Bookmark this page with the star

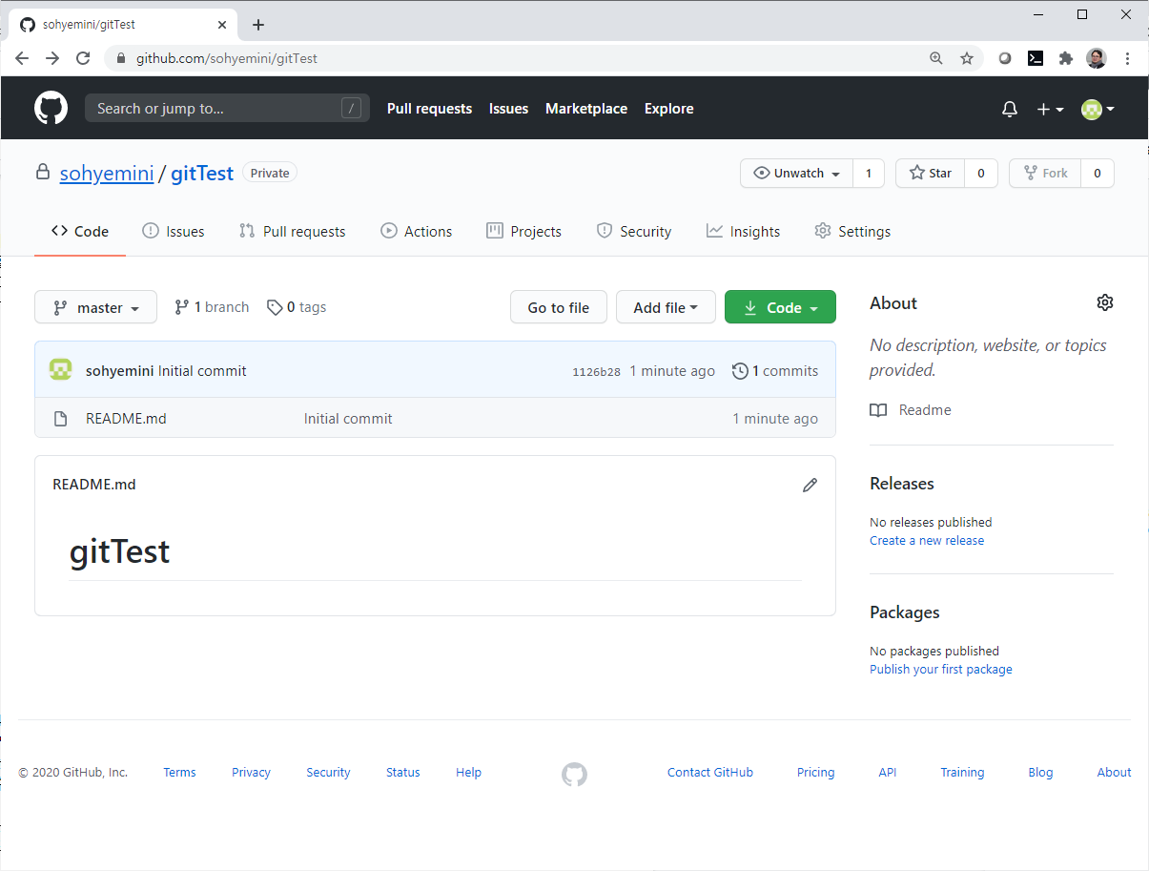pos(967,58)
